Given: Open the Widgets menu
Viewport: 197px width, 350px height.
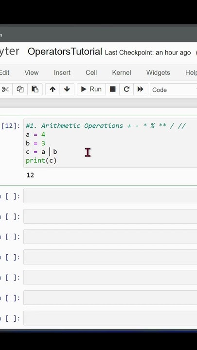Looking at the screenshot, I should point(158,72).
